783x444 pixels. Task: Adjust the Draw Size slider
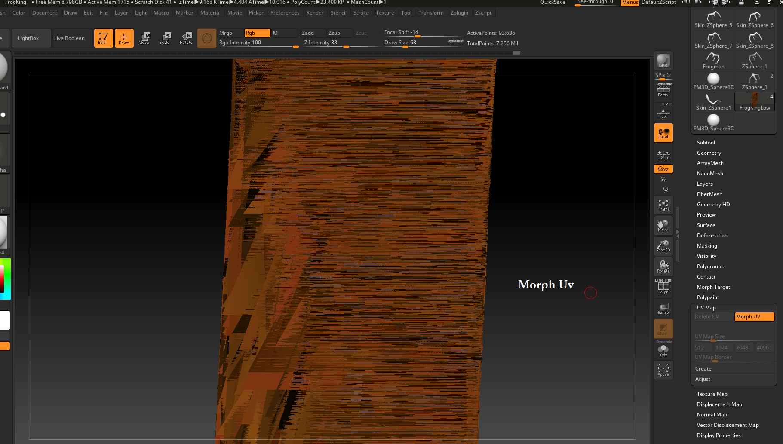[x=424, y=43]
